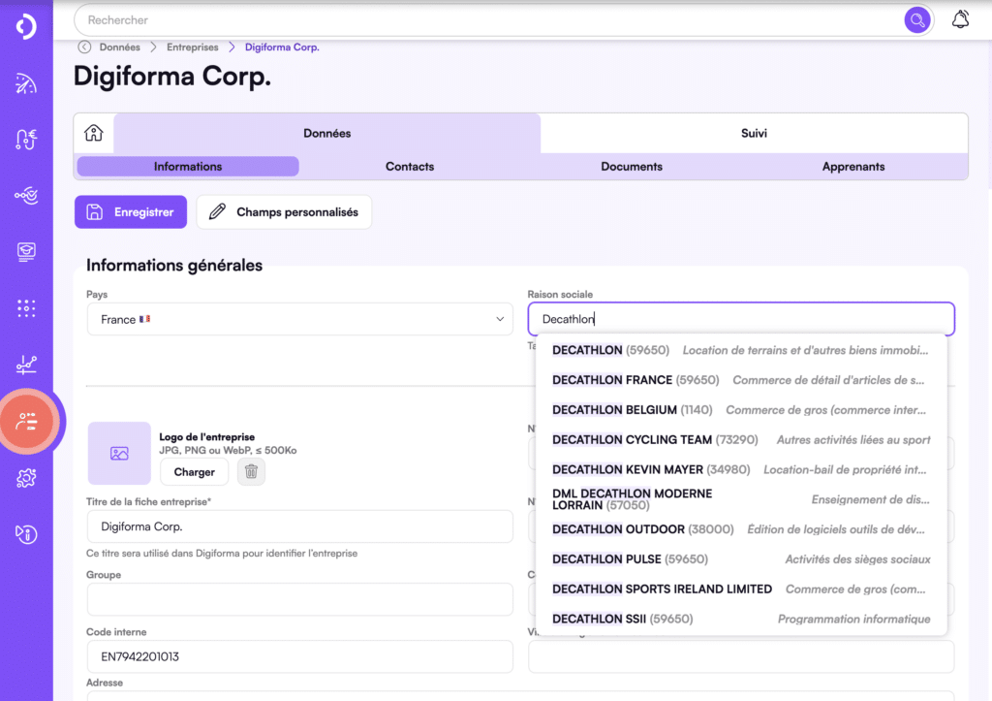Image resolution: width=992 pixels, height=701 pixels.
Task: Choose DECATHLON BELGIUM suggestion
Action: coord(741,410)
